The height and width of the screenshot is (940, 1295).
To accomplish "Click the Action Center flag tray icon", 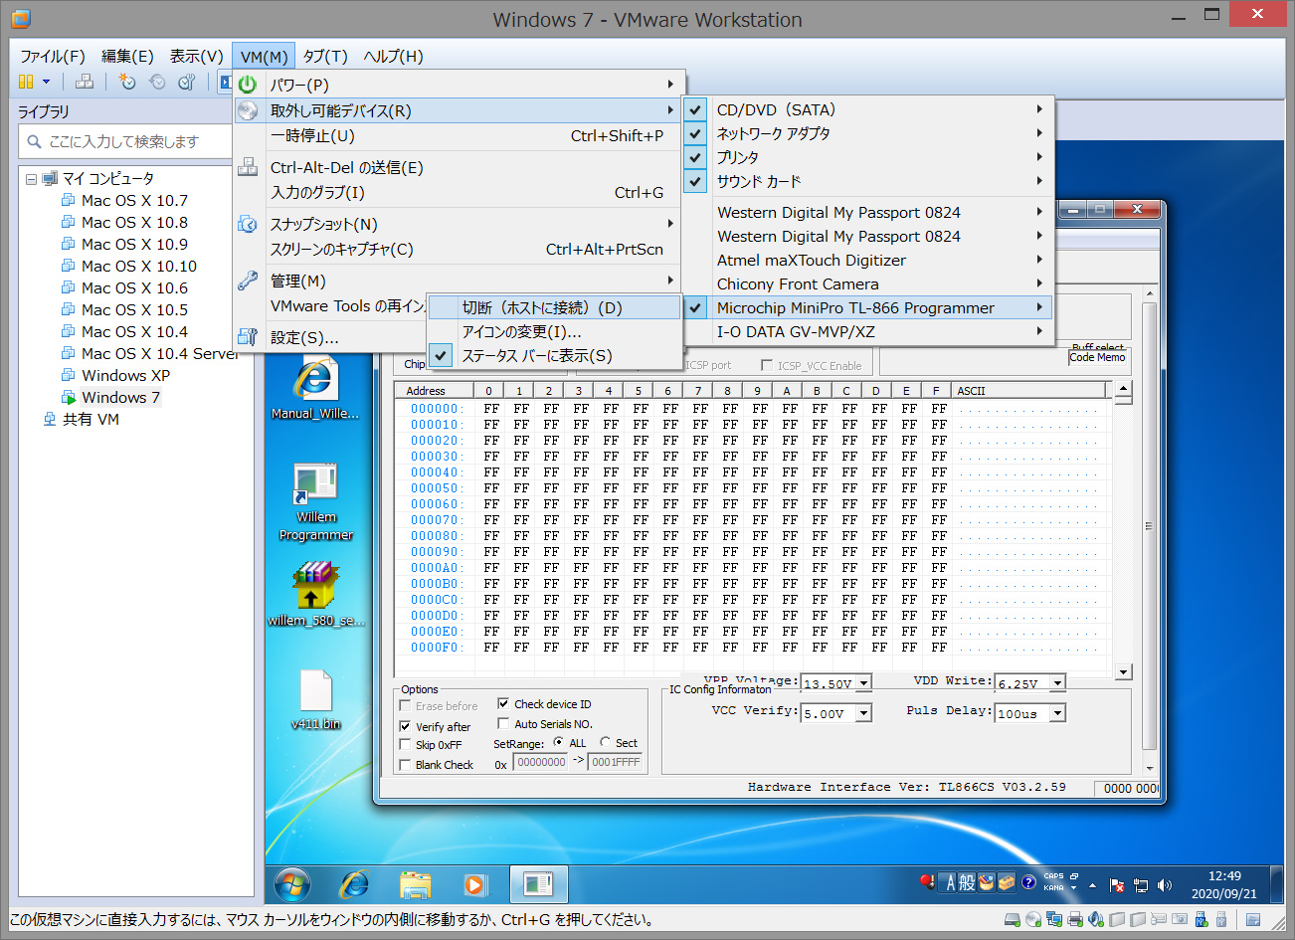I will 1117,885.
